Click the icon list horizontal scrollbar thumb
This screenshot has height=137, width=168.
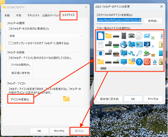point(103,68)
